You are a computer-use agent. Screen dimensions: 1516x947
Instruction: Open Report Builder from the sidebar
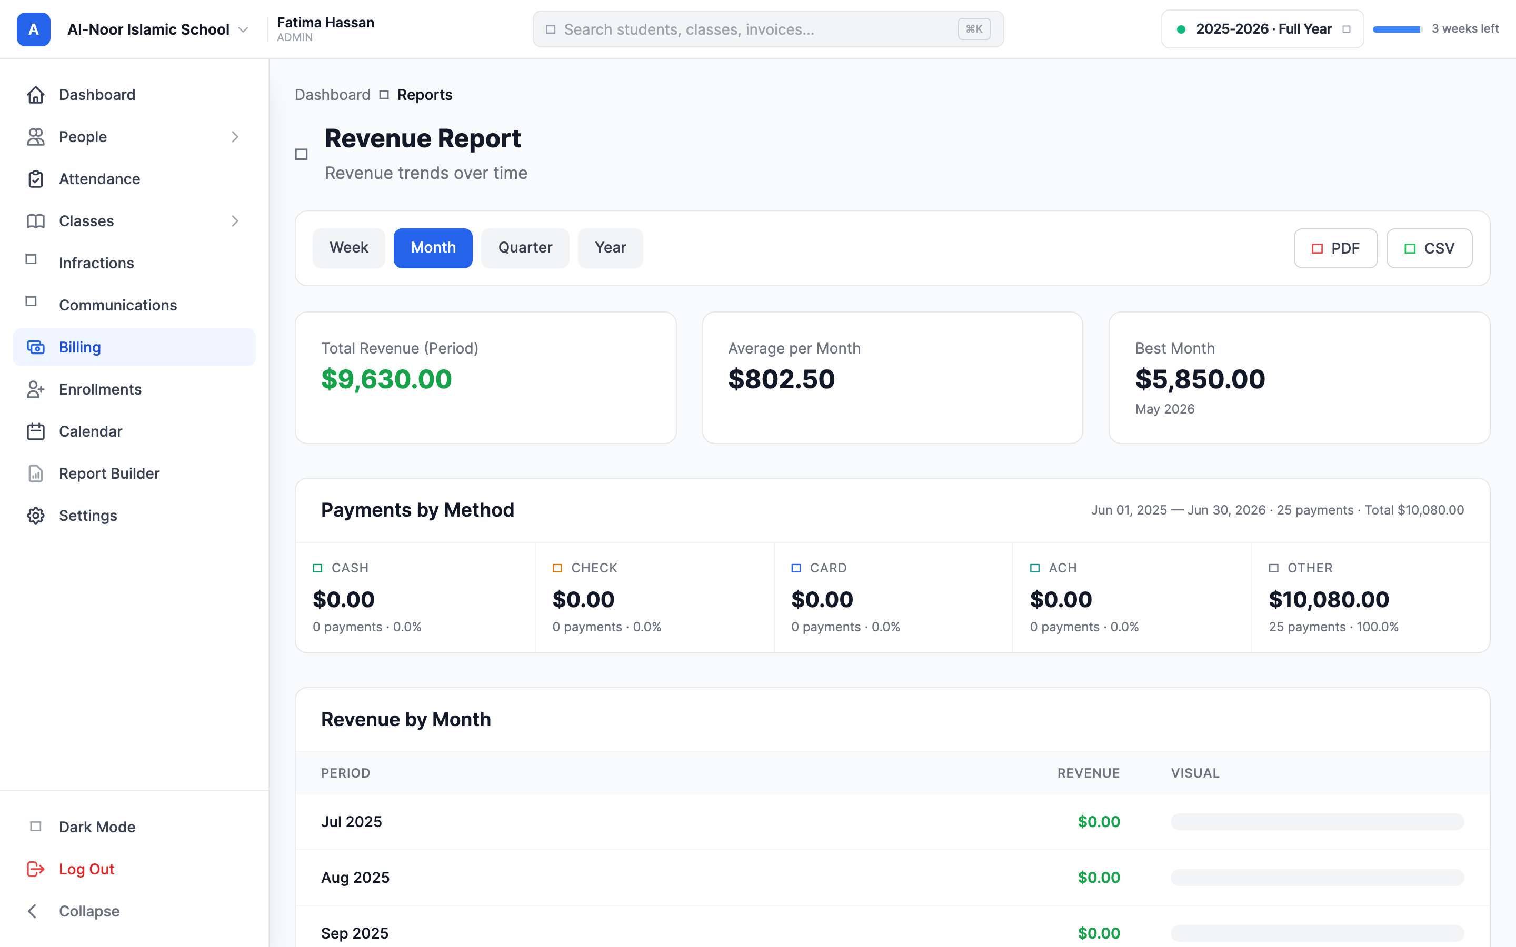[134, 473]
